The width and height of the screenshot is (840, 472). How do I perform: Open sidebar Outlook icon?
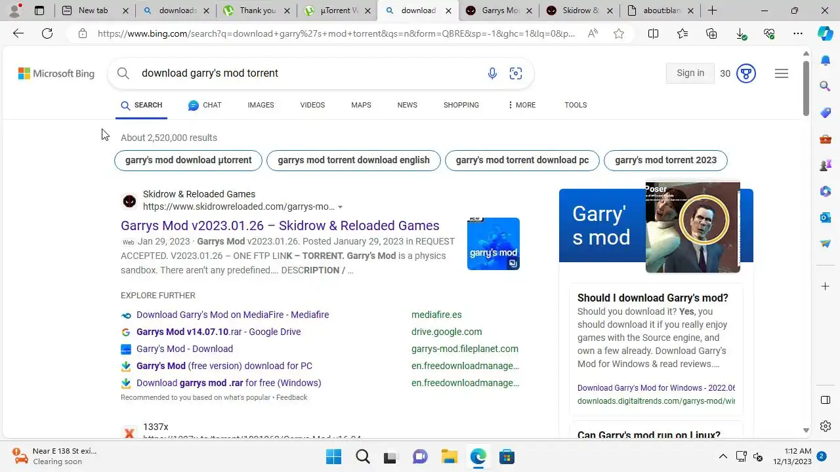pos(826,218)
